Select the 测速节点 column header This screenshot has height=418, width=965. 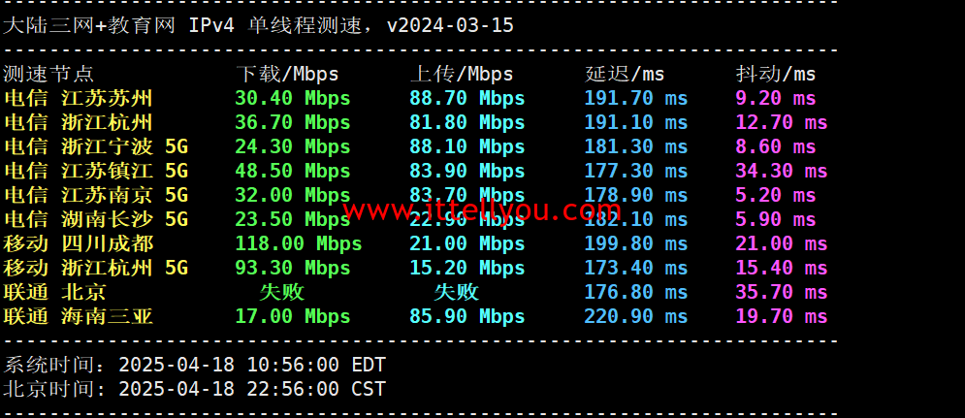click(x=48, y=75)
